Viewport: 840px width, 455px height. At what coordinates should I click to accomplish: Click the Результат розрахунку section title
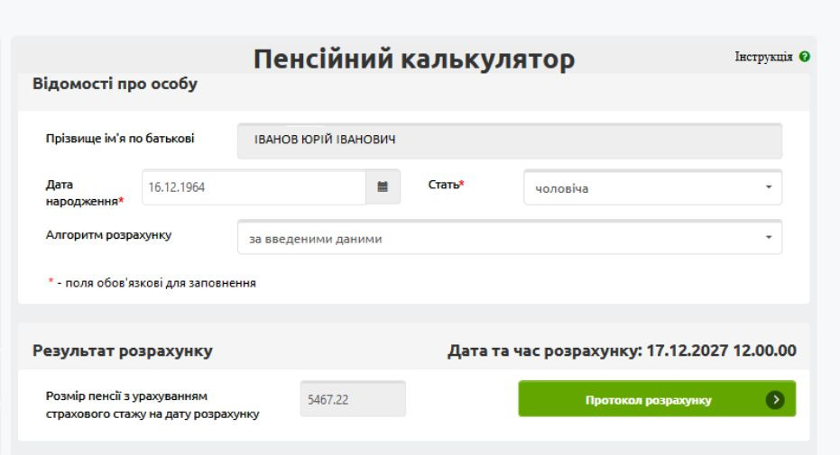122,350
